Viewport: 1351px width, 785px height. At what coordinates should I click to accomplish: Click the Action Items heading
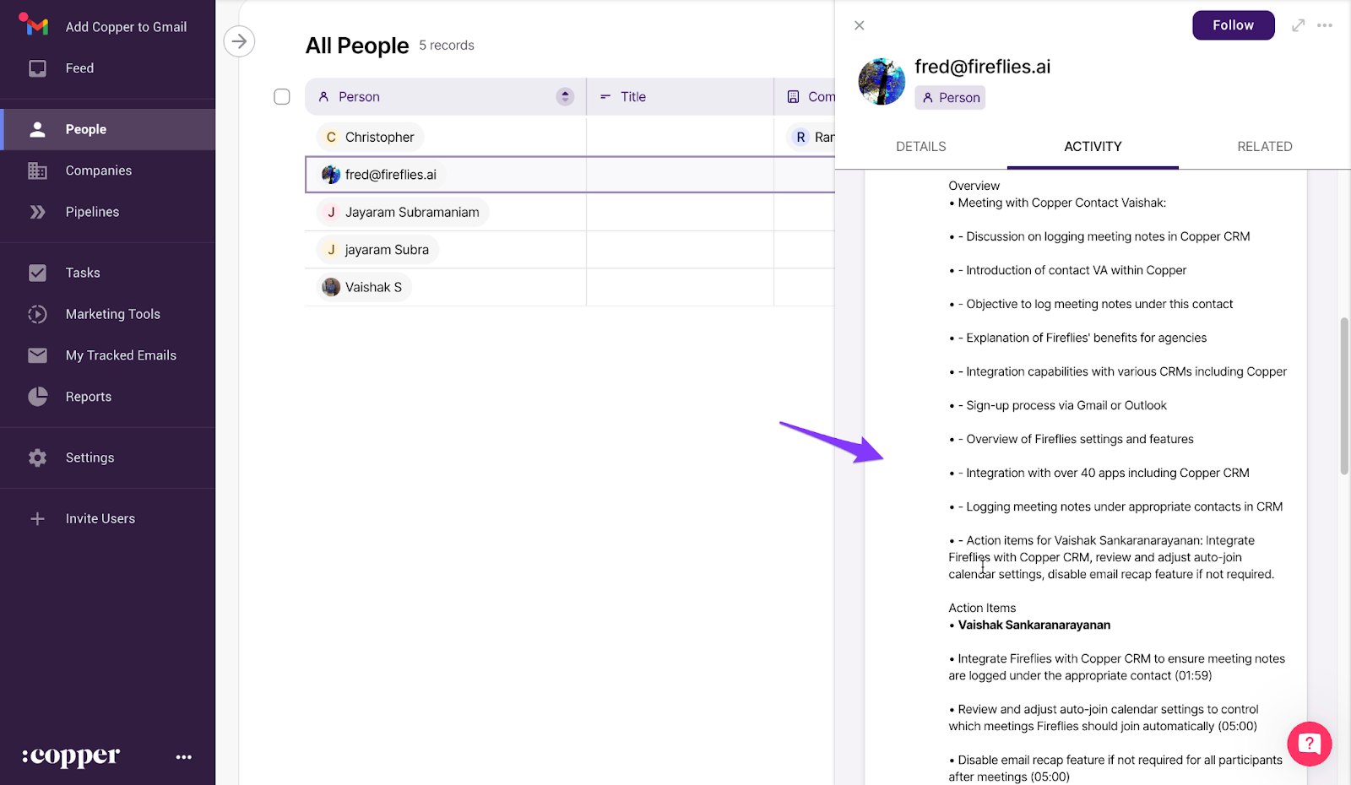pyautogui.click(x=982, y=608)
